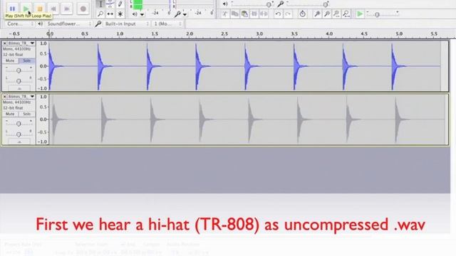The width and height of the screenshot is (456, 256).
Task: Click the green Play button
Action: (26, 8)
